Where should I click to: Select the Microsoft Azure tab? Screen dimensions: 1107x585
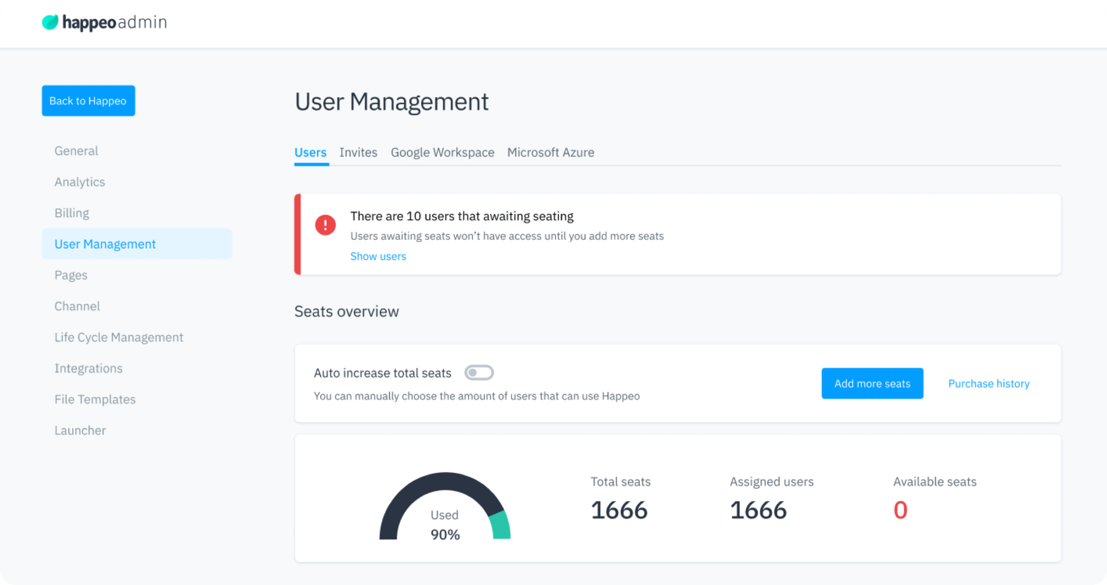pos(550,153)
